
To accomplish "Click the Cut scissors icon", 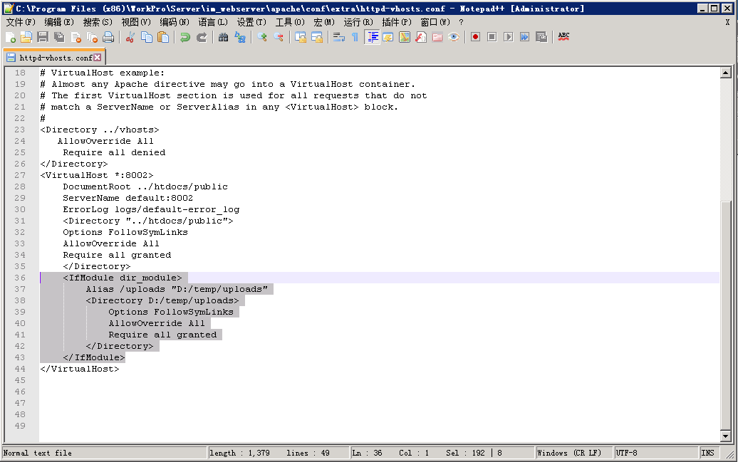I will (x=130, y=37).
